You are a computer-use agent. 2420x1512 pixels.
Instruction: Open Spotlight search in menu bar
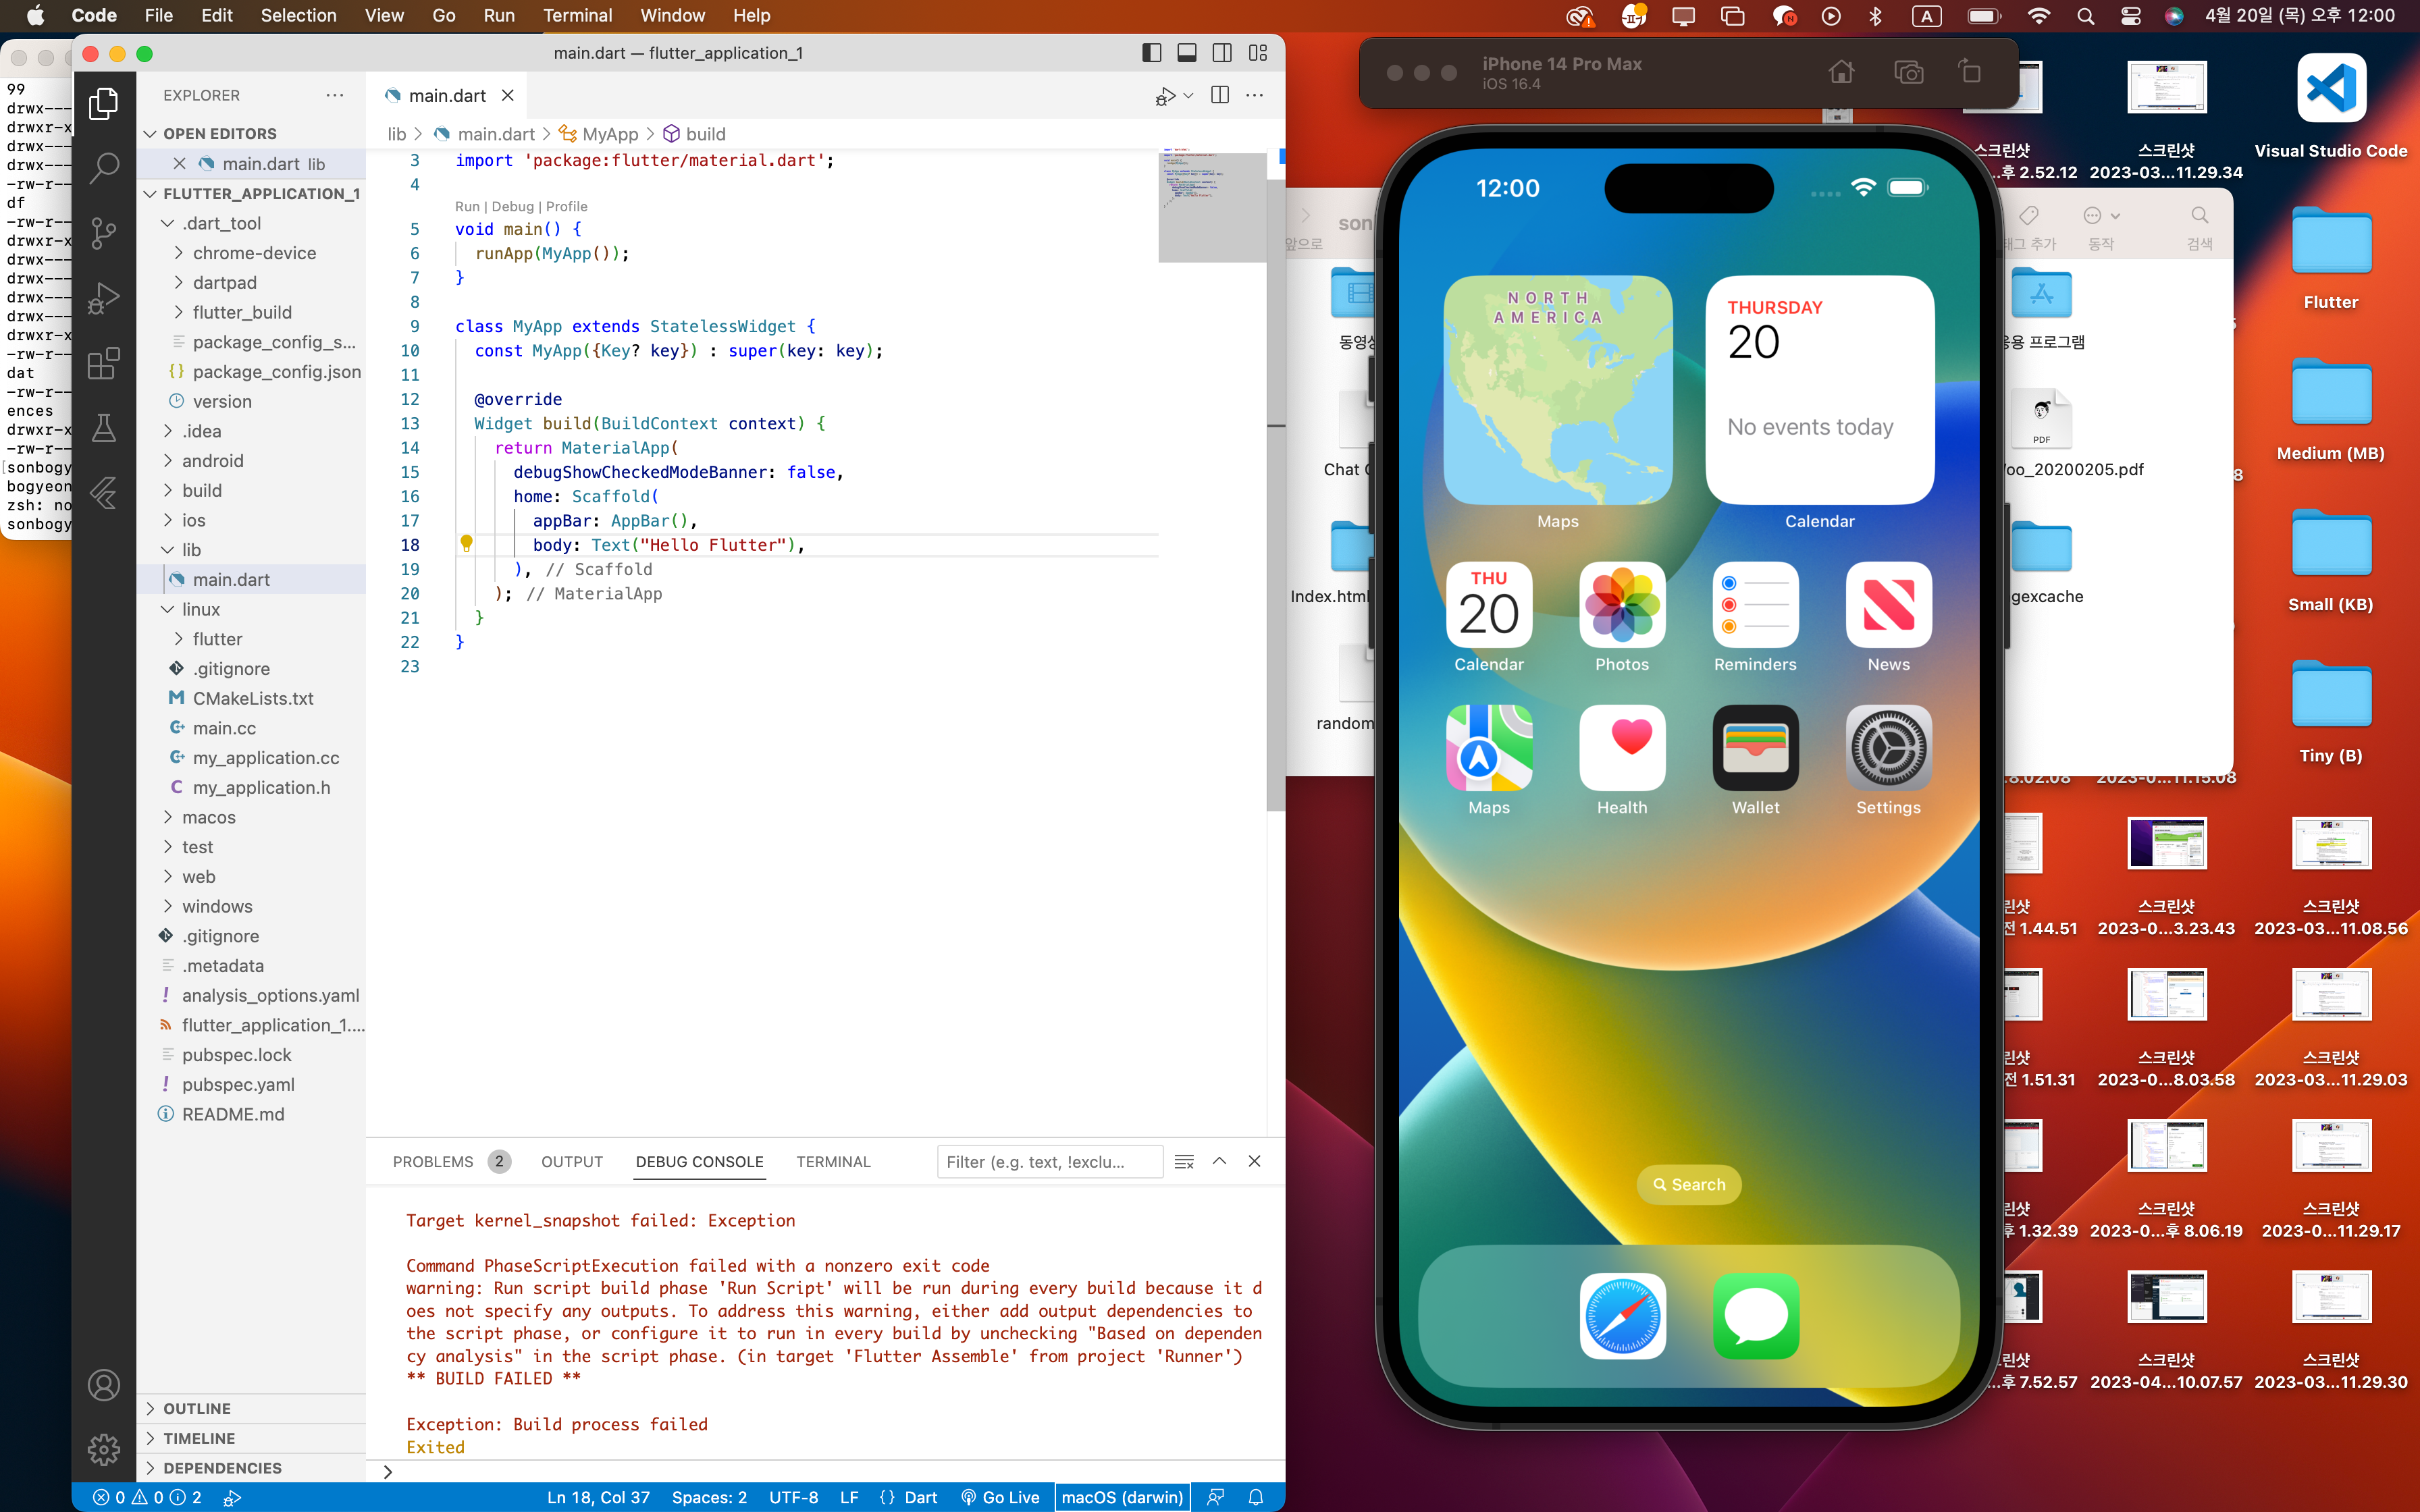(2085, 16)
